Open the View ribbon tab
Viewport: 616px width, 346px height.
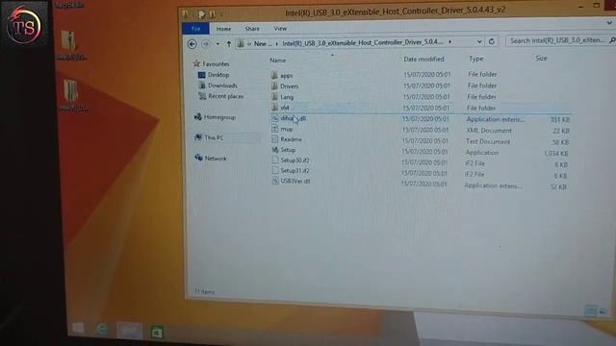click(x=280, y=29)
